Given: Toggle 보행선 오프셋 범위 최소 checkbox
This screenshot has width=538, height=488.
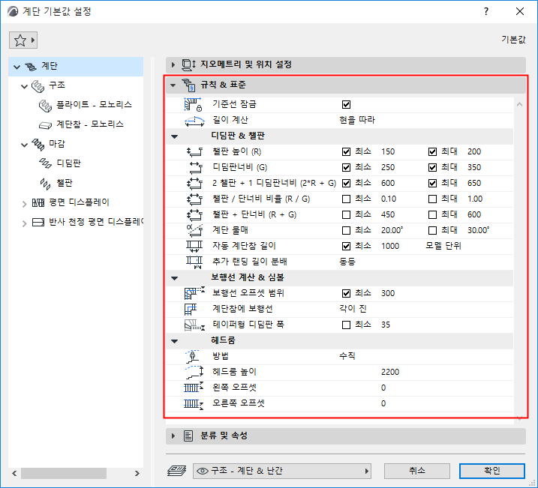Looking at the screenshot, I should coord(346,294).
